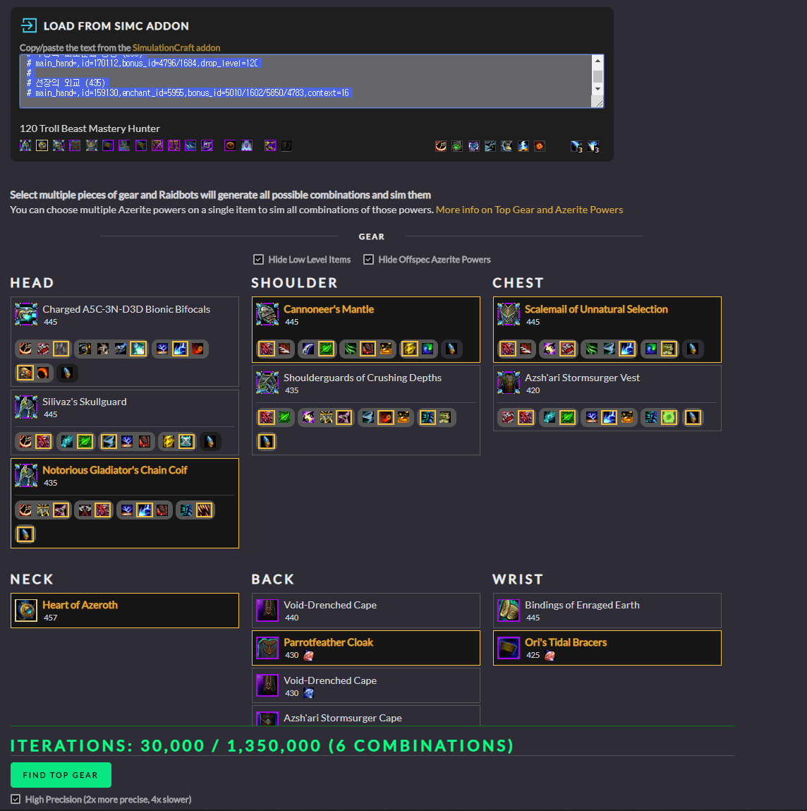Click the Heart of Azeroth neck item icon
The width and height of the screenshot is (807, 811).
coord(26,610)
